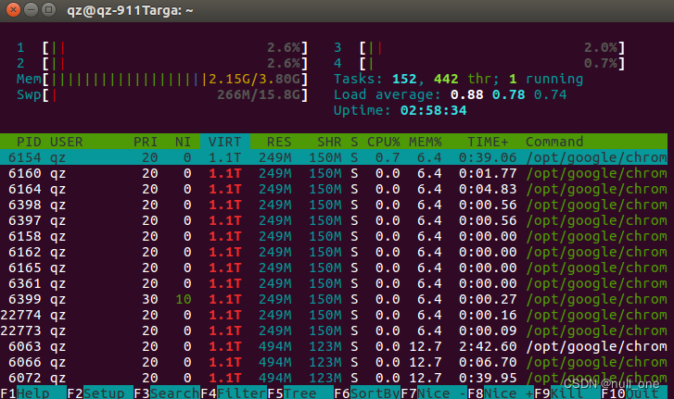Click the Swp usage bar
674x399 pixels.
click(x=162, y=94)
